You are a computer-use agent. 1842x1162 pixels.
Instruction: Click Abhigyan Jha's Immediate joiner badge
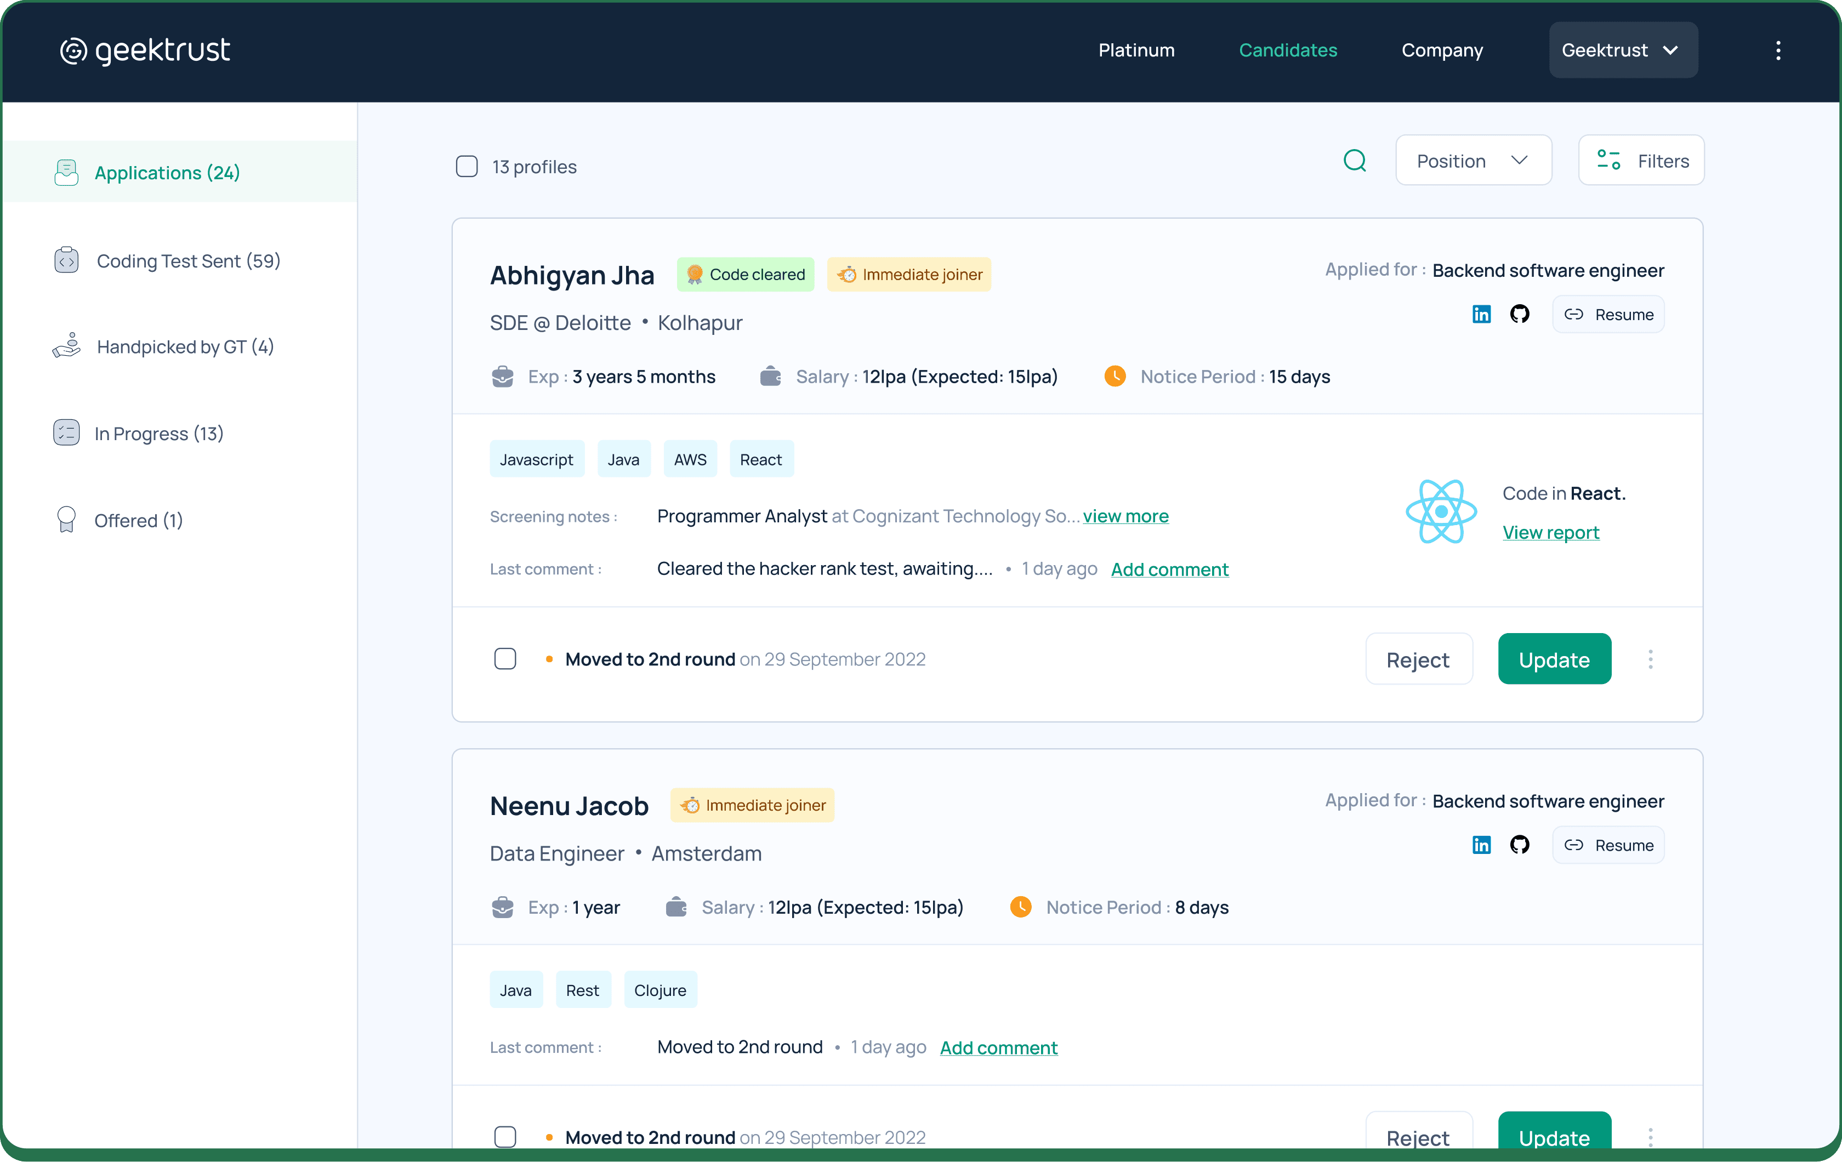(x=909, y=275)
